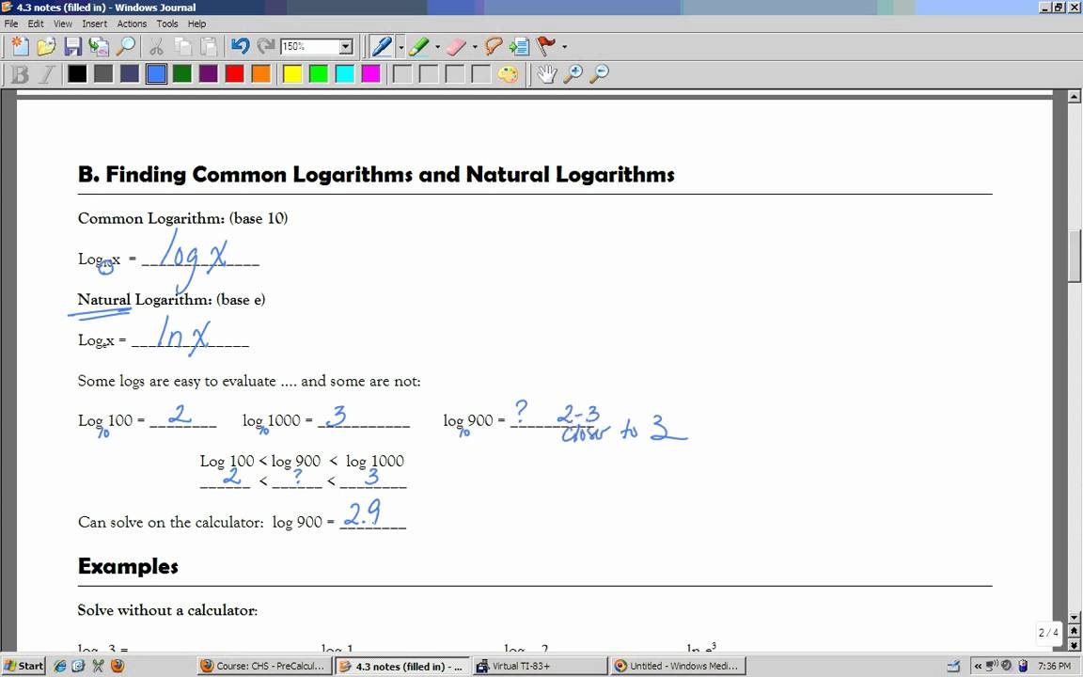This screenshot has width=1083, height=677.
Task: Pick the magenta color swatch
Action: [x=371, y=74]
